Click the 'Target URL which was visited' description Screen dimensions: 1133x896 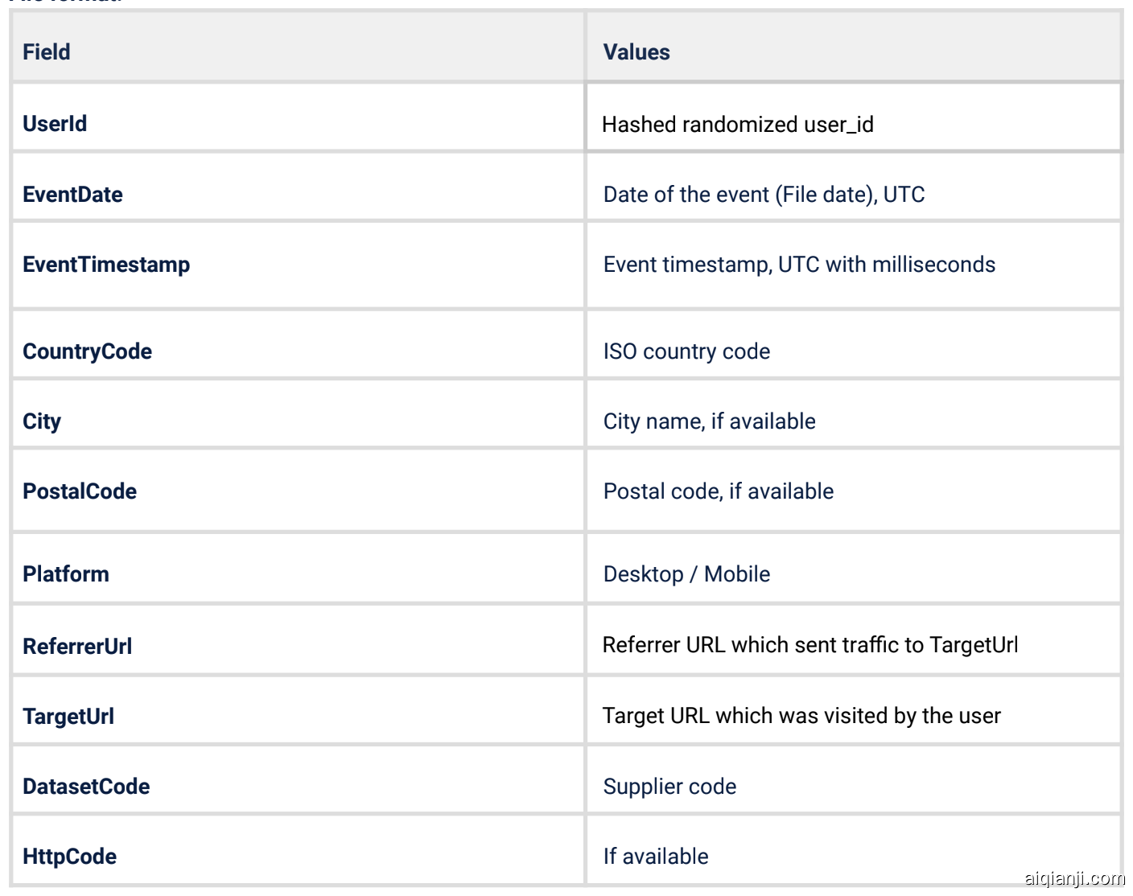(801, 716)
